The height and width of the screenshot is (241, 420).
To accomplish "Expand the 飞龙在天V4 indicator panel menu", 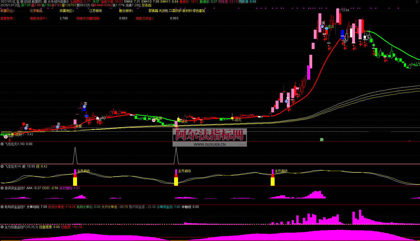I will (x=2, y=166).
